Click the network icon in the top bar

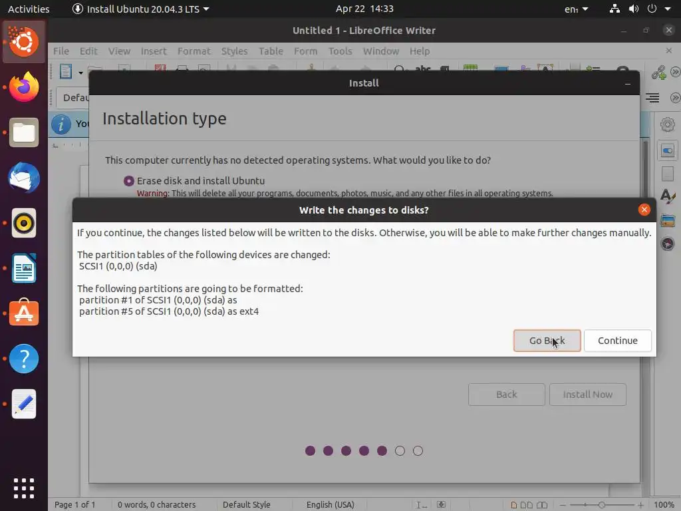(614, 9)
